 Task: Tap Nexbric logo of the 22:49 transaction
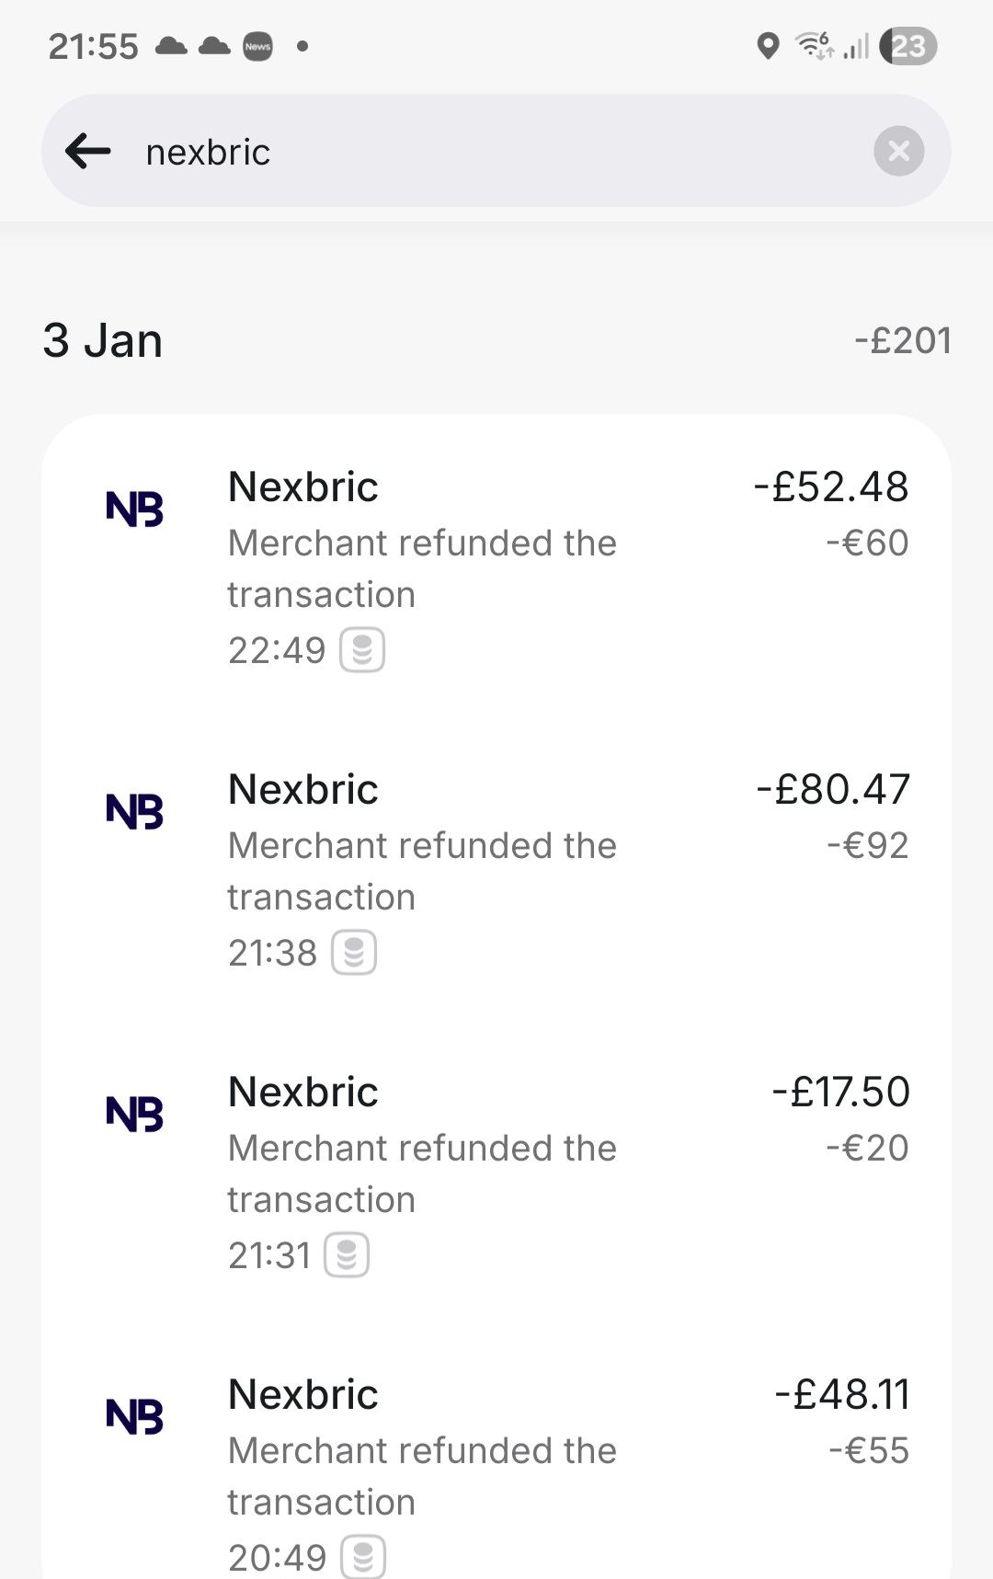134,509
